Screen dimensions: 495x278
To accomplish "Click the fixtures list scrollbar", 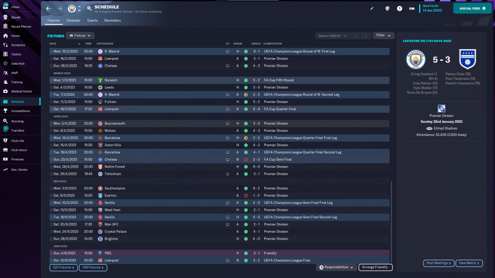I will point(391,222).
